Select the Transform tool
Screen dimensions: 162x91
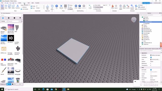[x=17, y=7]
